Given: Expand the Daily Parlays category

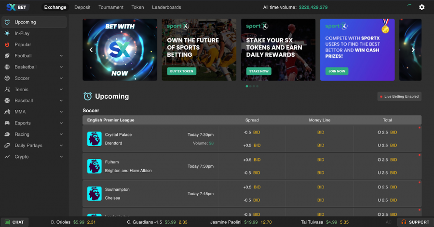Looking at the screenshot, I should click(x=61, y=146).
